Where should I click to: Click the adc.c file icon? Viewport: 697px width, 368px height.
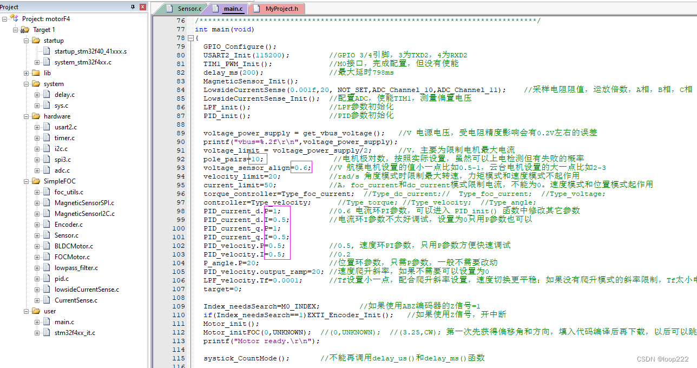click(x=47, y=170)
